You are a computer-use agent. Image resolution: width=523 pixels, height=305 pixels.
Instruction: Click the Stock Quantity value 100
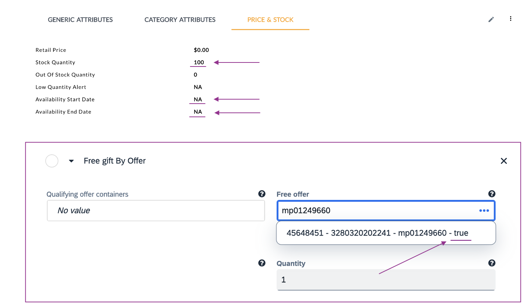pyautogui.click(x=199, y=62)
